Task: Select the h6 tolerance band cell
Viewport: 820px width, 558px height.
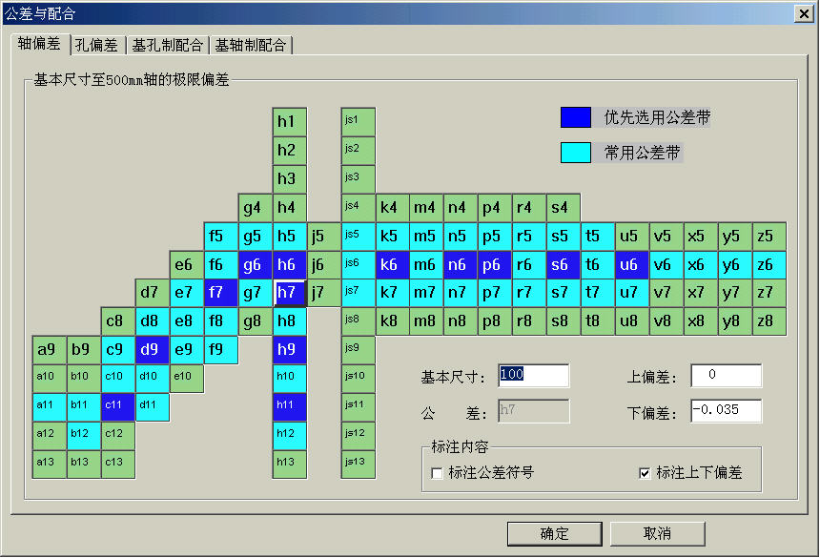Action: click(289, 264)
